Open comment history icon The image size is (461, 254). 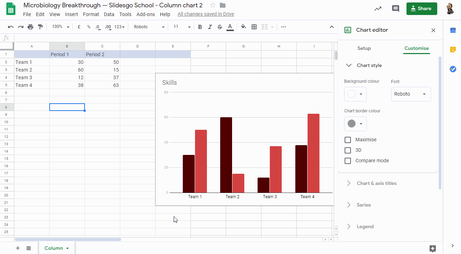coord(396,9)
